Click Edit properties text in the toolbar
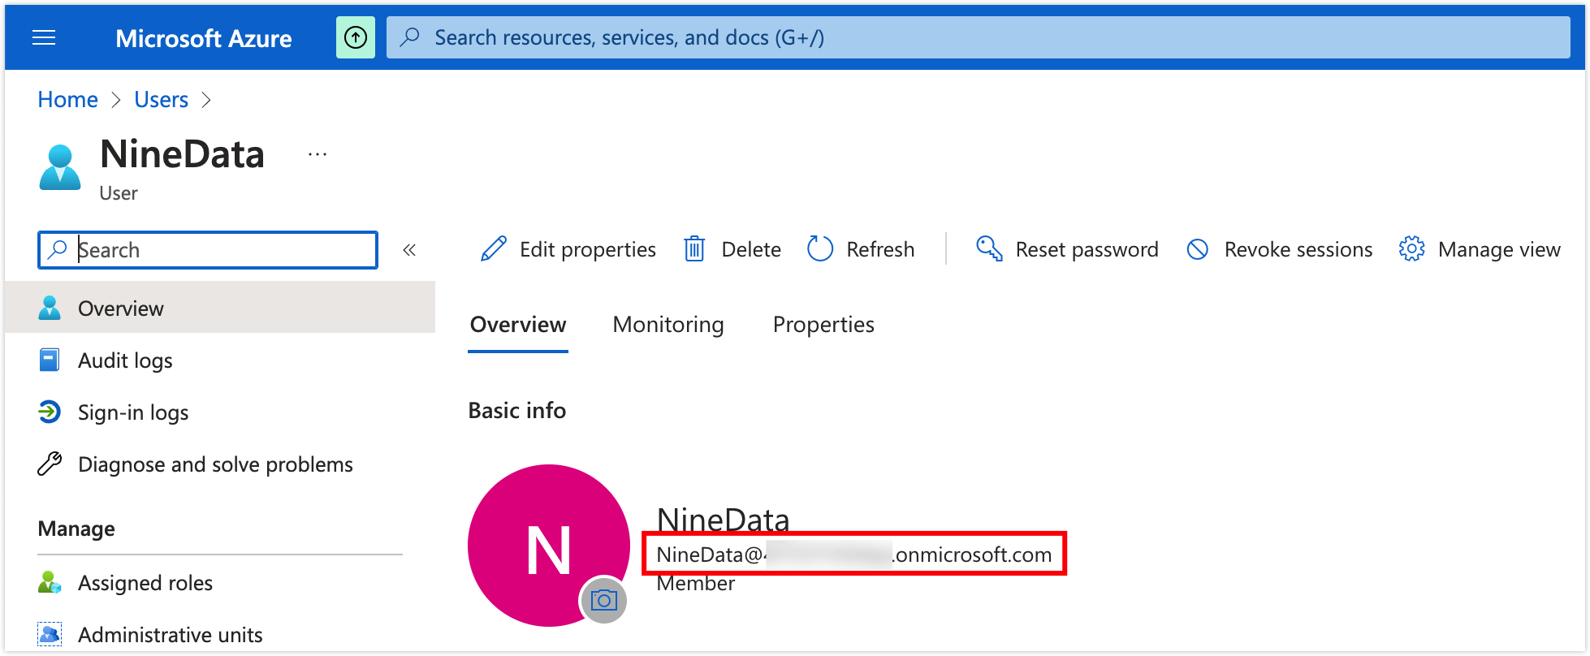The width and height of the screenshot is (1590, 656). (588, 249)
